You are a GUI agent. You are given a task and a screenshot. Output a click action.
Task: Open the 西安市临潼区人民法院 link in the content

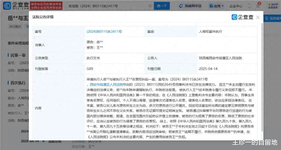pyautogui.click(x=106, y=84)
